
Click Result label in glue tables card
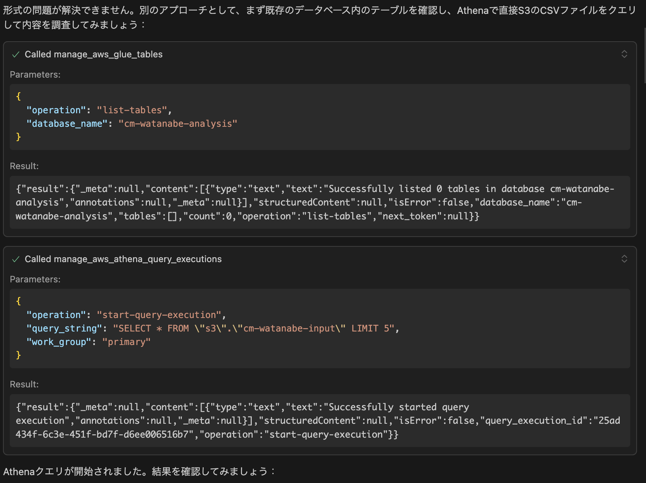coord(24,166)
